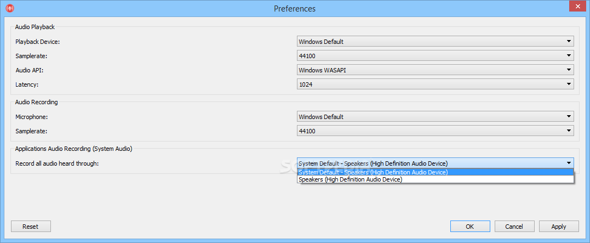Open the Audio Recording Samplerate dropdown
The width and height of the screenshot is (590, 243).
(436, 131)
